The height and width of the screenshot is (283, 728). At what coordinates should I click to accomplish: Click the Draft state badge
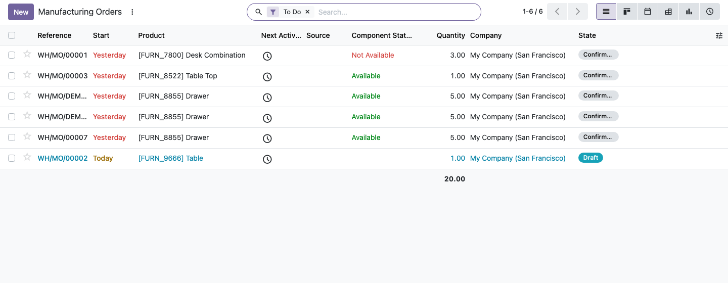[590, 158]
